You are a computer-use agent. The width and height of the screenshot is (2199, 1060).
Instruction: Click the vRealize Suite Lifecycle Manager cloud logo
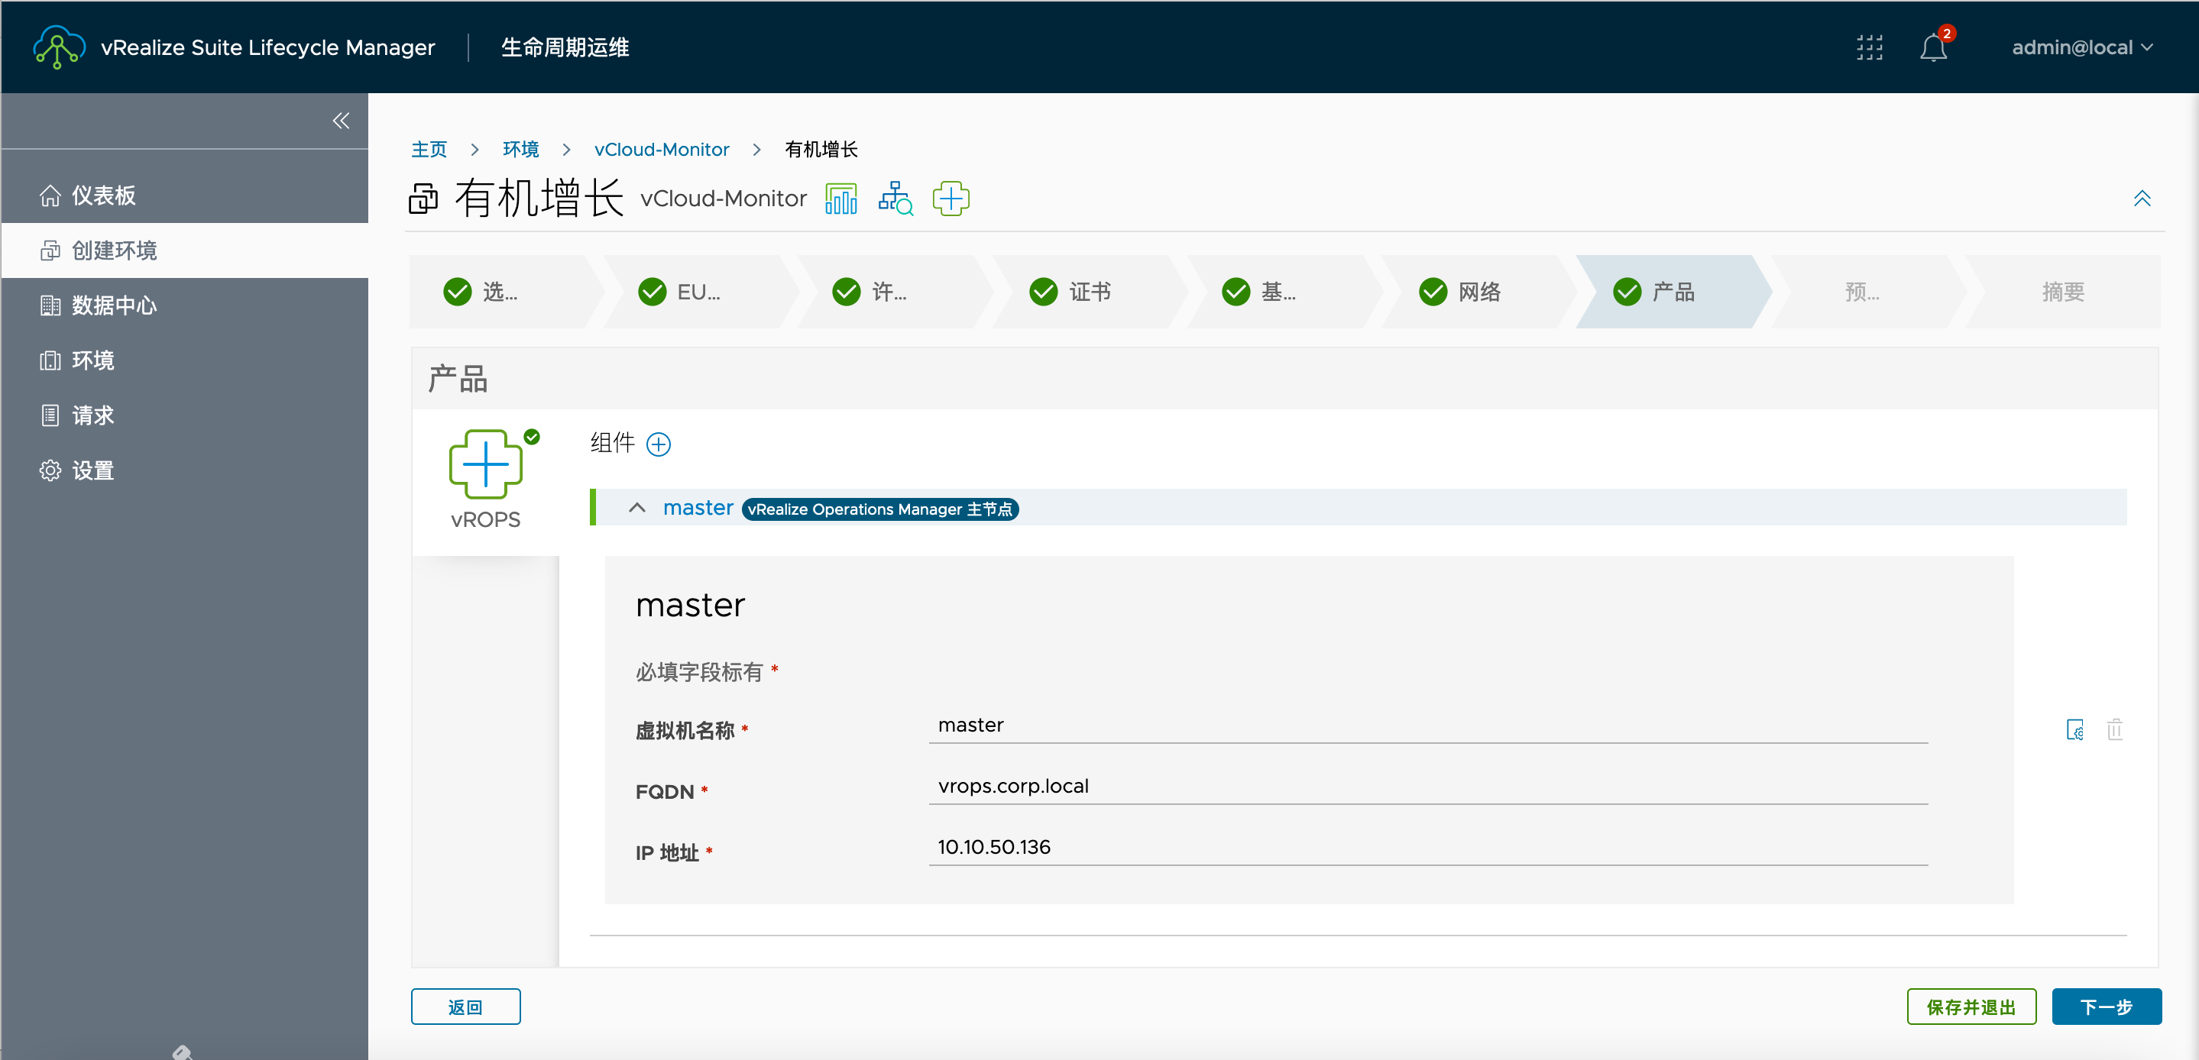coord(58,47)
